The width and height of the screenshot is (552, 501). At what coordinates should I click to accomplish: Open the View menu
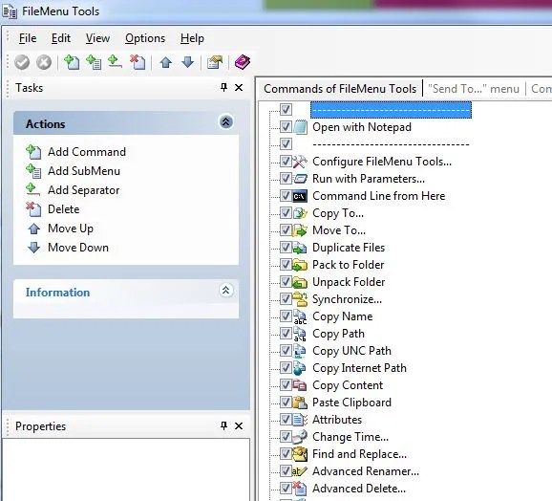coord(97,38)
